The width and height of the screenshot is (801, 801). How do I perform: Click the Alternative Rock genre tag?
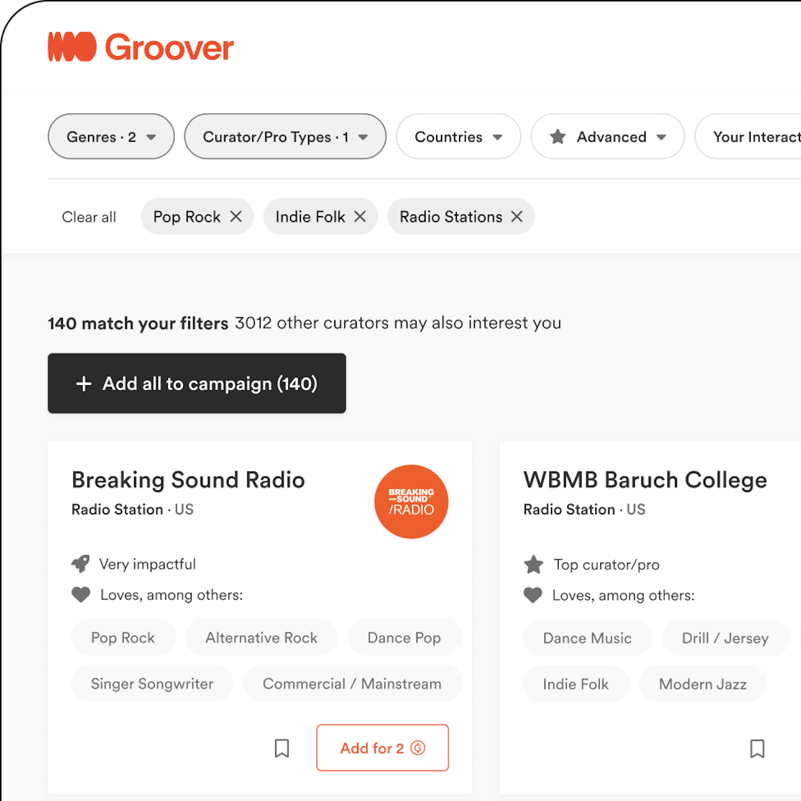262,637
